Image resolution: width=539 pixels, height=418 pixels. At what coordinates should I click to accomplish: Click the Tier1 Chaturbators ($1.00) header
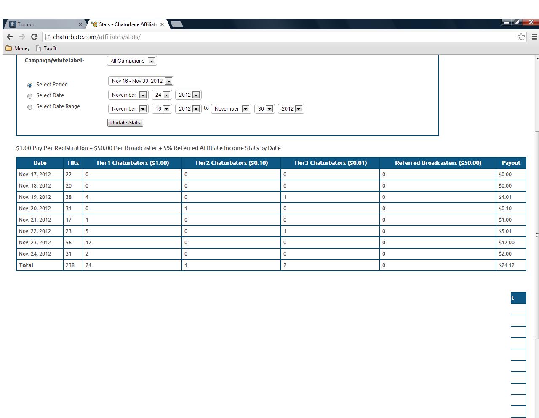pos(133,163)
